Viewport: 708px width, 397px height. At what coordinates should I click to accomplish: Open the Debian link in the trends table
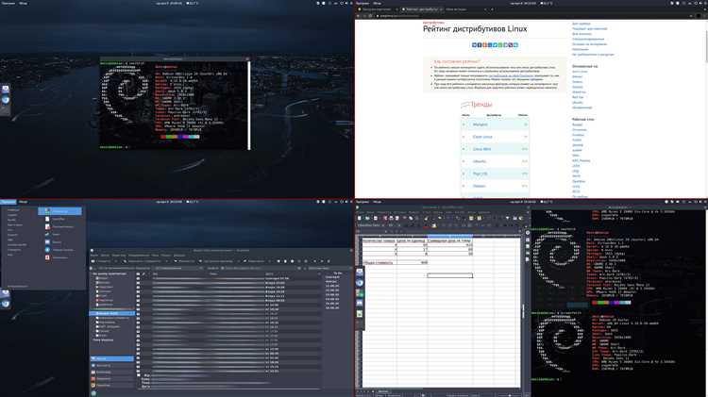pyautogui.click(x=479, y=186)
